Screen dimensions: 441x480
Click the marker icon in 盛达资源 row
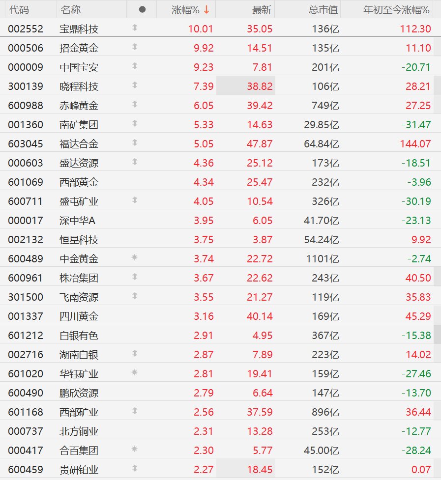point(134,162)
